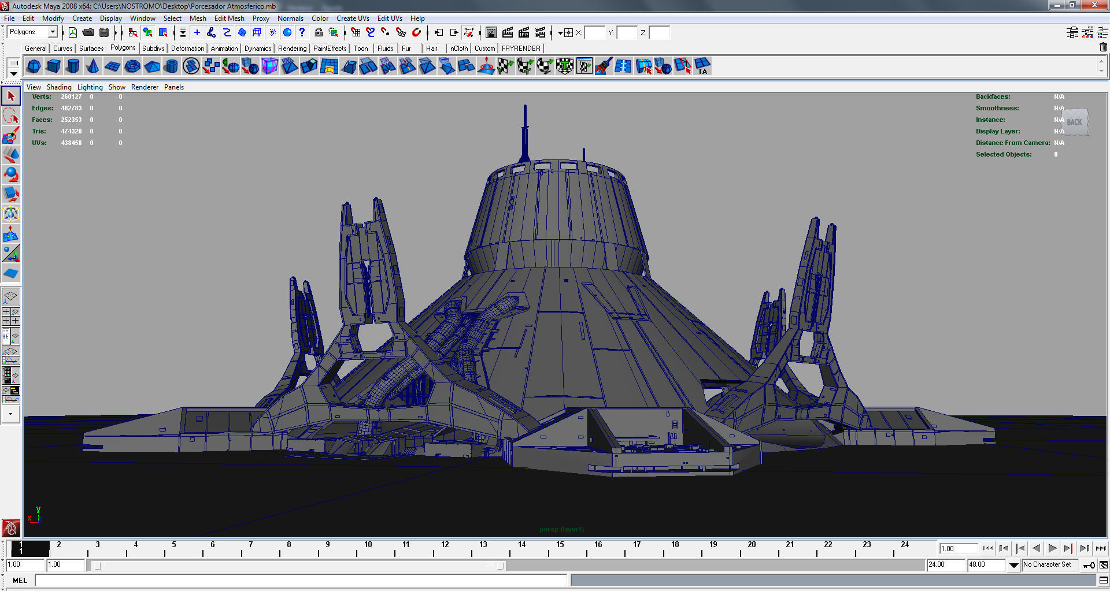Toggle Snap to curves

click(371, 32)
